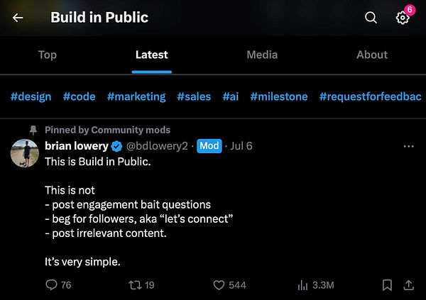Open community settings gear icon
This screenshot has height=300, width=426.
click(x=403, y=18)
